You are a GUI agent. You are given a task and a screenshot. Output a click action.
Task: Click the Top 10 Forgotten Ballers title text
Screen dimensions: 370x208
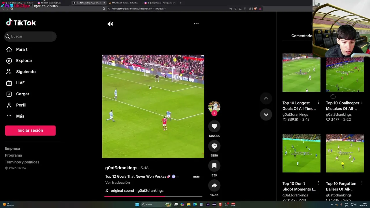[x=341, y=186]
